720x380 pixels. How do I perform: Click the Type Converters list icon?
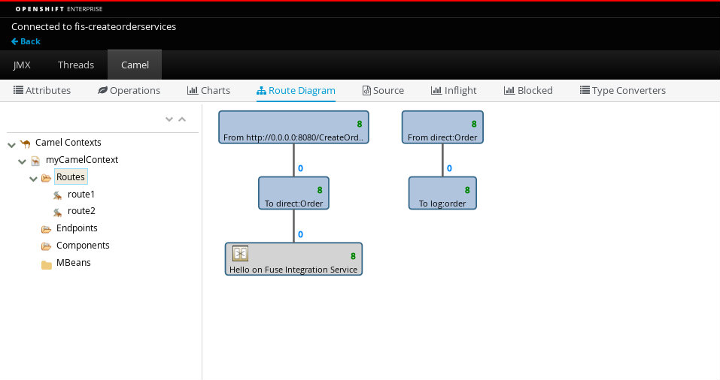click(585, 90)
